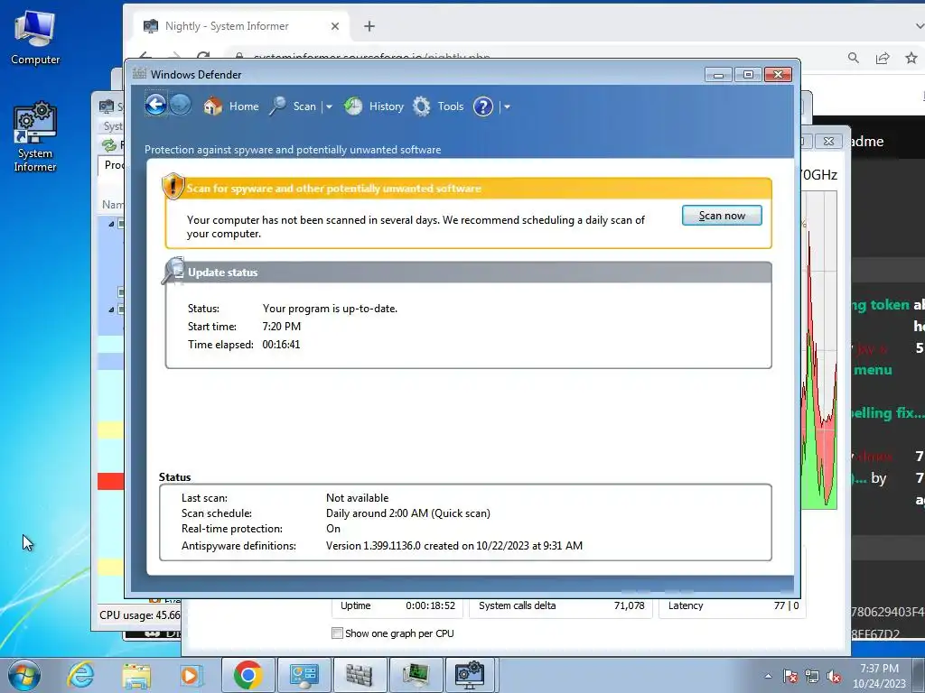925x693 pixels.
Task: Open the Home page in Defender
Action: [x=231, y=106]
